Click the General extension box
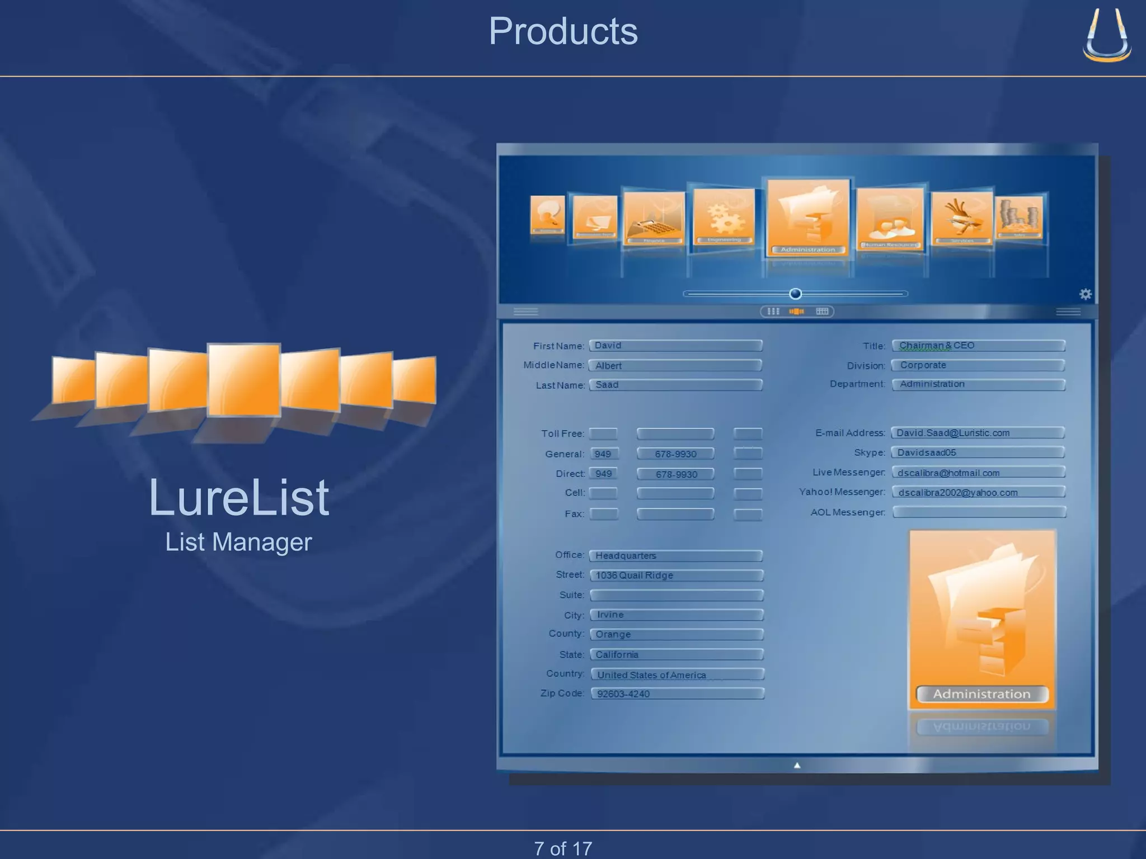This screenshot has height=859, width=1146. point(748,454)
